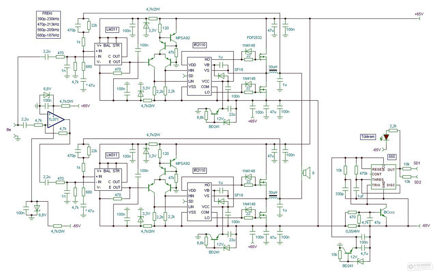This screenshot has width=437, height=275.
Task: Select the 0,05/4W shunt resistor
Action: pyautogui.click(x=352, y=226)
